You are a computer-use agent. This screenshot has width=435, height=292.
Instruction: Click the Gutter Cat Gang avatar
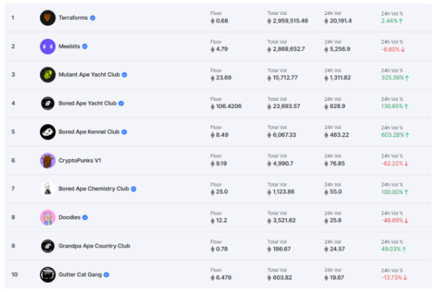click(48, 274)
